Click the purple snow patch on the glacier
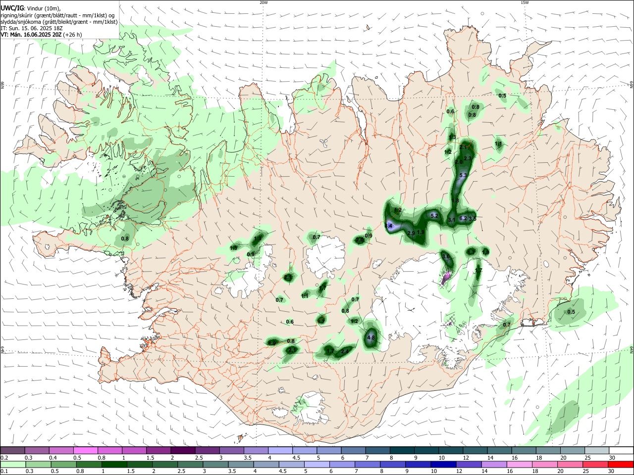Image resolution: width=634 pixels, height=475 pixels. 446,278
